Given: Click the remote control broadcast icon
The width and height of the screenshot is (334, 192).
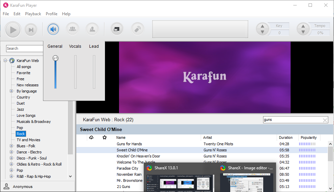Looking at the screenshot, I should [138, 29].
